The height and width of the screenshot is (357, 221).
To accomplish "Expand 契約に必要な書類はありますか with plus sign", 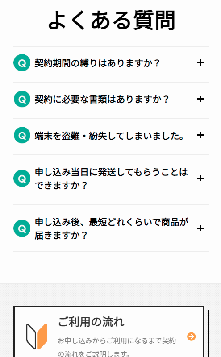I will pos(200,99).
